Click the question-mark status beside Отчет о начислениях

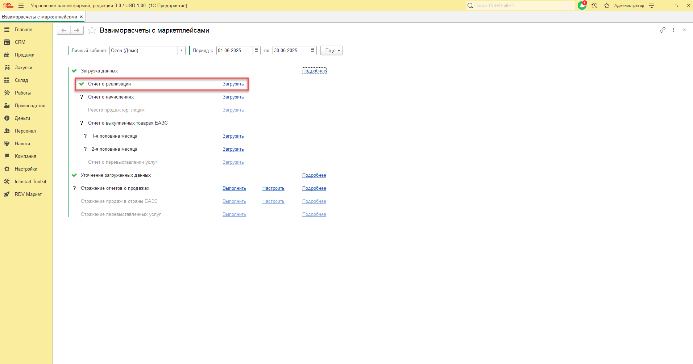click(x=82, y=97)
